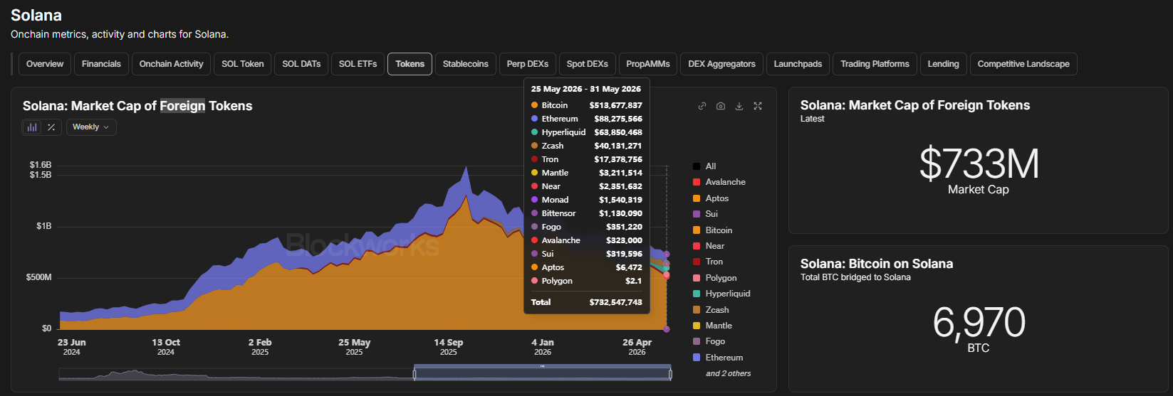
Task: Expand 'and 2 others' legend entries
Action: coord(728,373)
